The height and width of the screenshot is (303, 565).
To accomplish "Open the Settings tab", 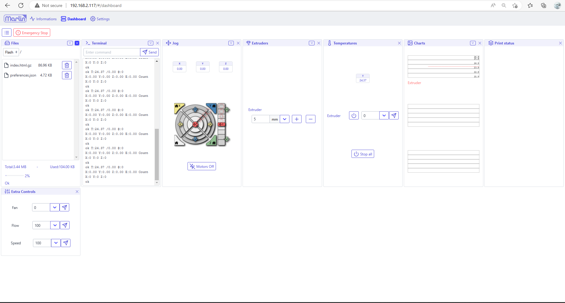I will pyautogui.click(x=100, y=19).
